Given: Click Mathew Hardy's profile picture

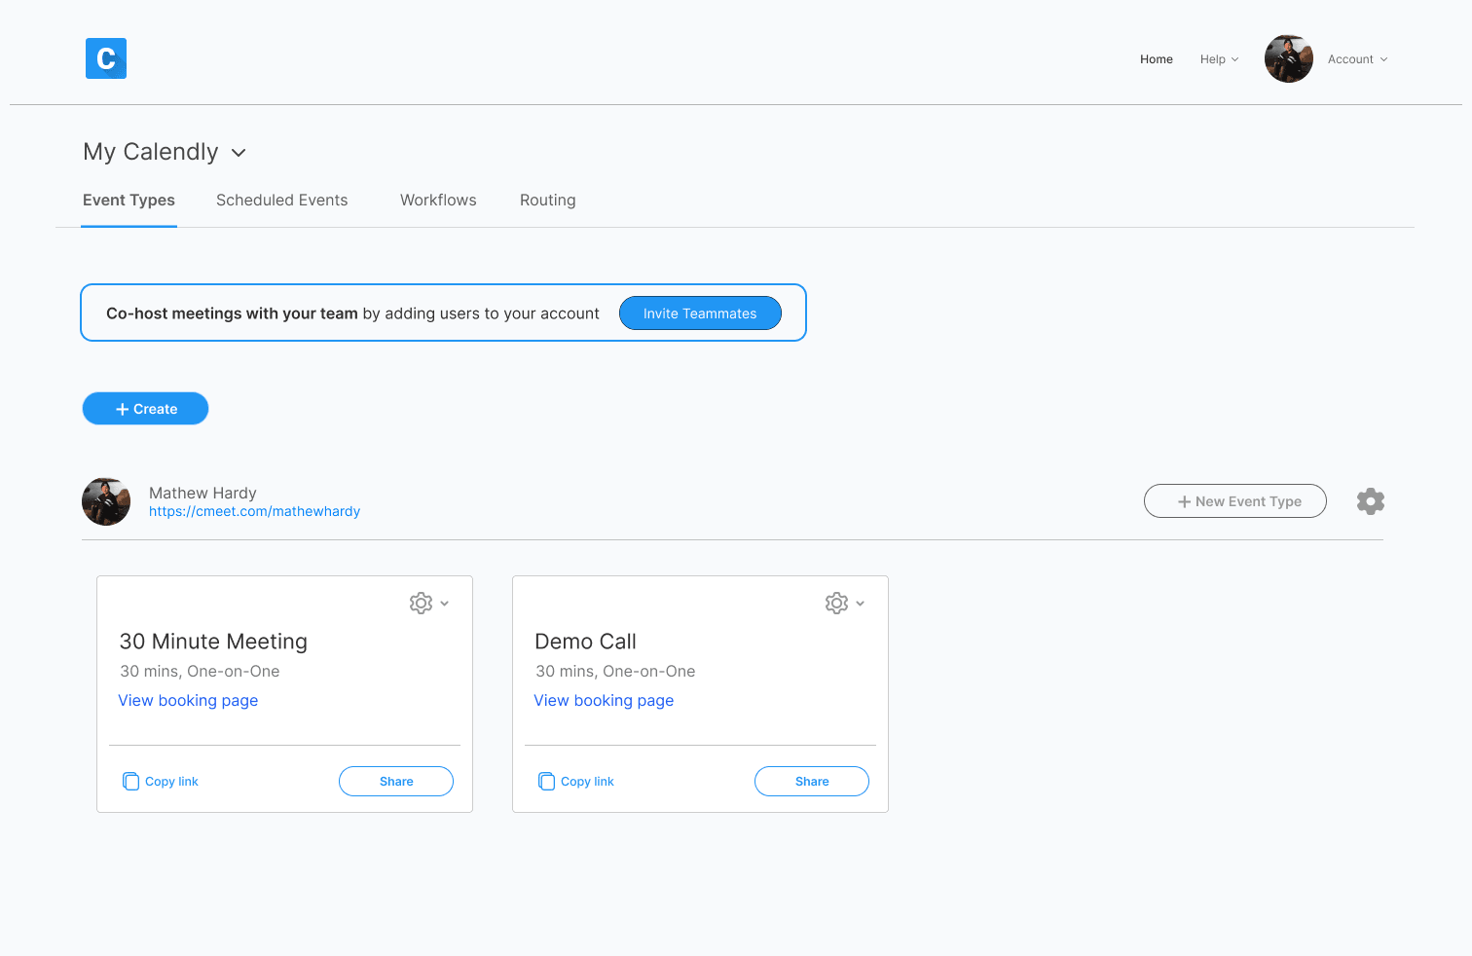Looking at the screenshot, I should click(x=105, y=501).
